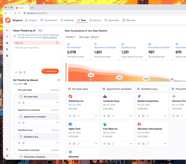This screenshot has height=164, width=186.
Task: Add a step under Appointment scheduled stage
Action: pyautogui.click(x=19, y=123)
